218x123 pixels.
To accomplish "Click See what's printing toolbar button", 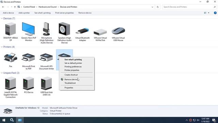I will (42, 13).
